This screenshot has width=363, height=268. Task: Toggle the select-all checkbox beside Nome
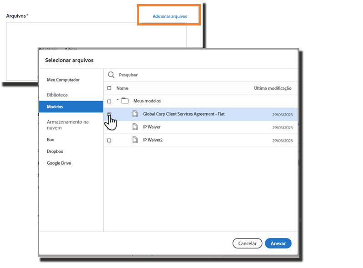pyautogui.click(x=109, y=88)
